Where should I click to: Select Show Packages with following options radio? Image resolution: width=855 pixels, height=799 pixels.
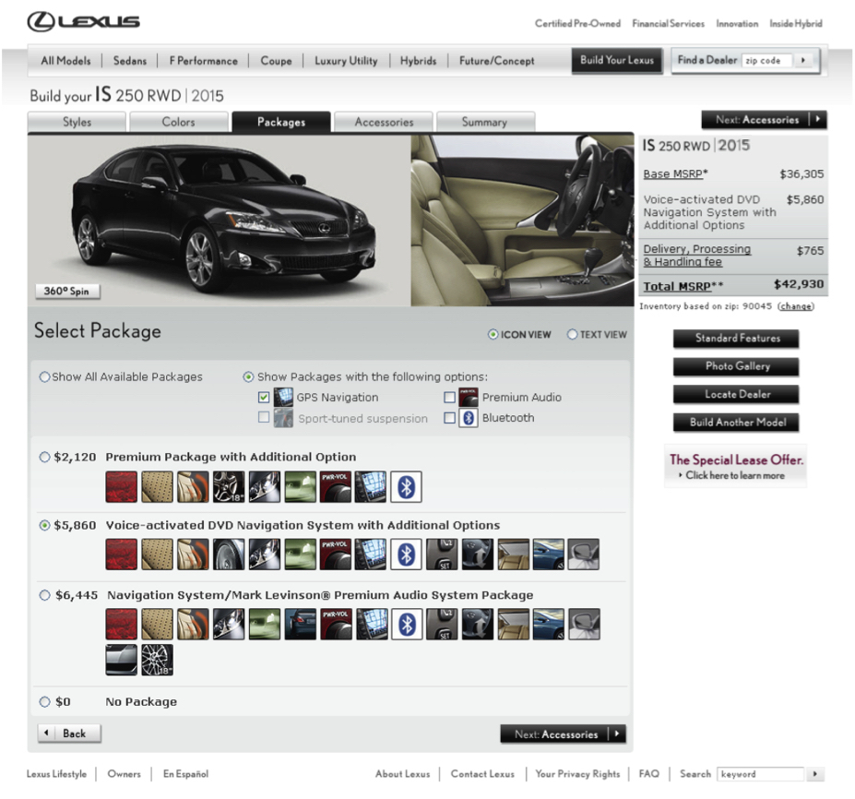click(249, 376)
